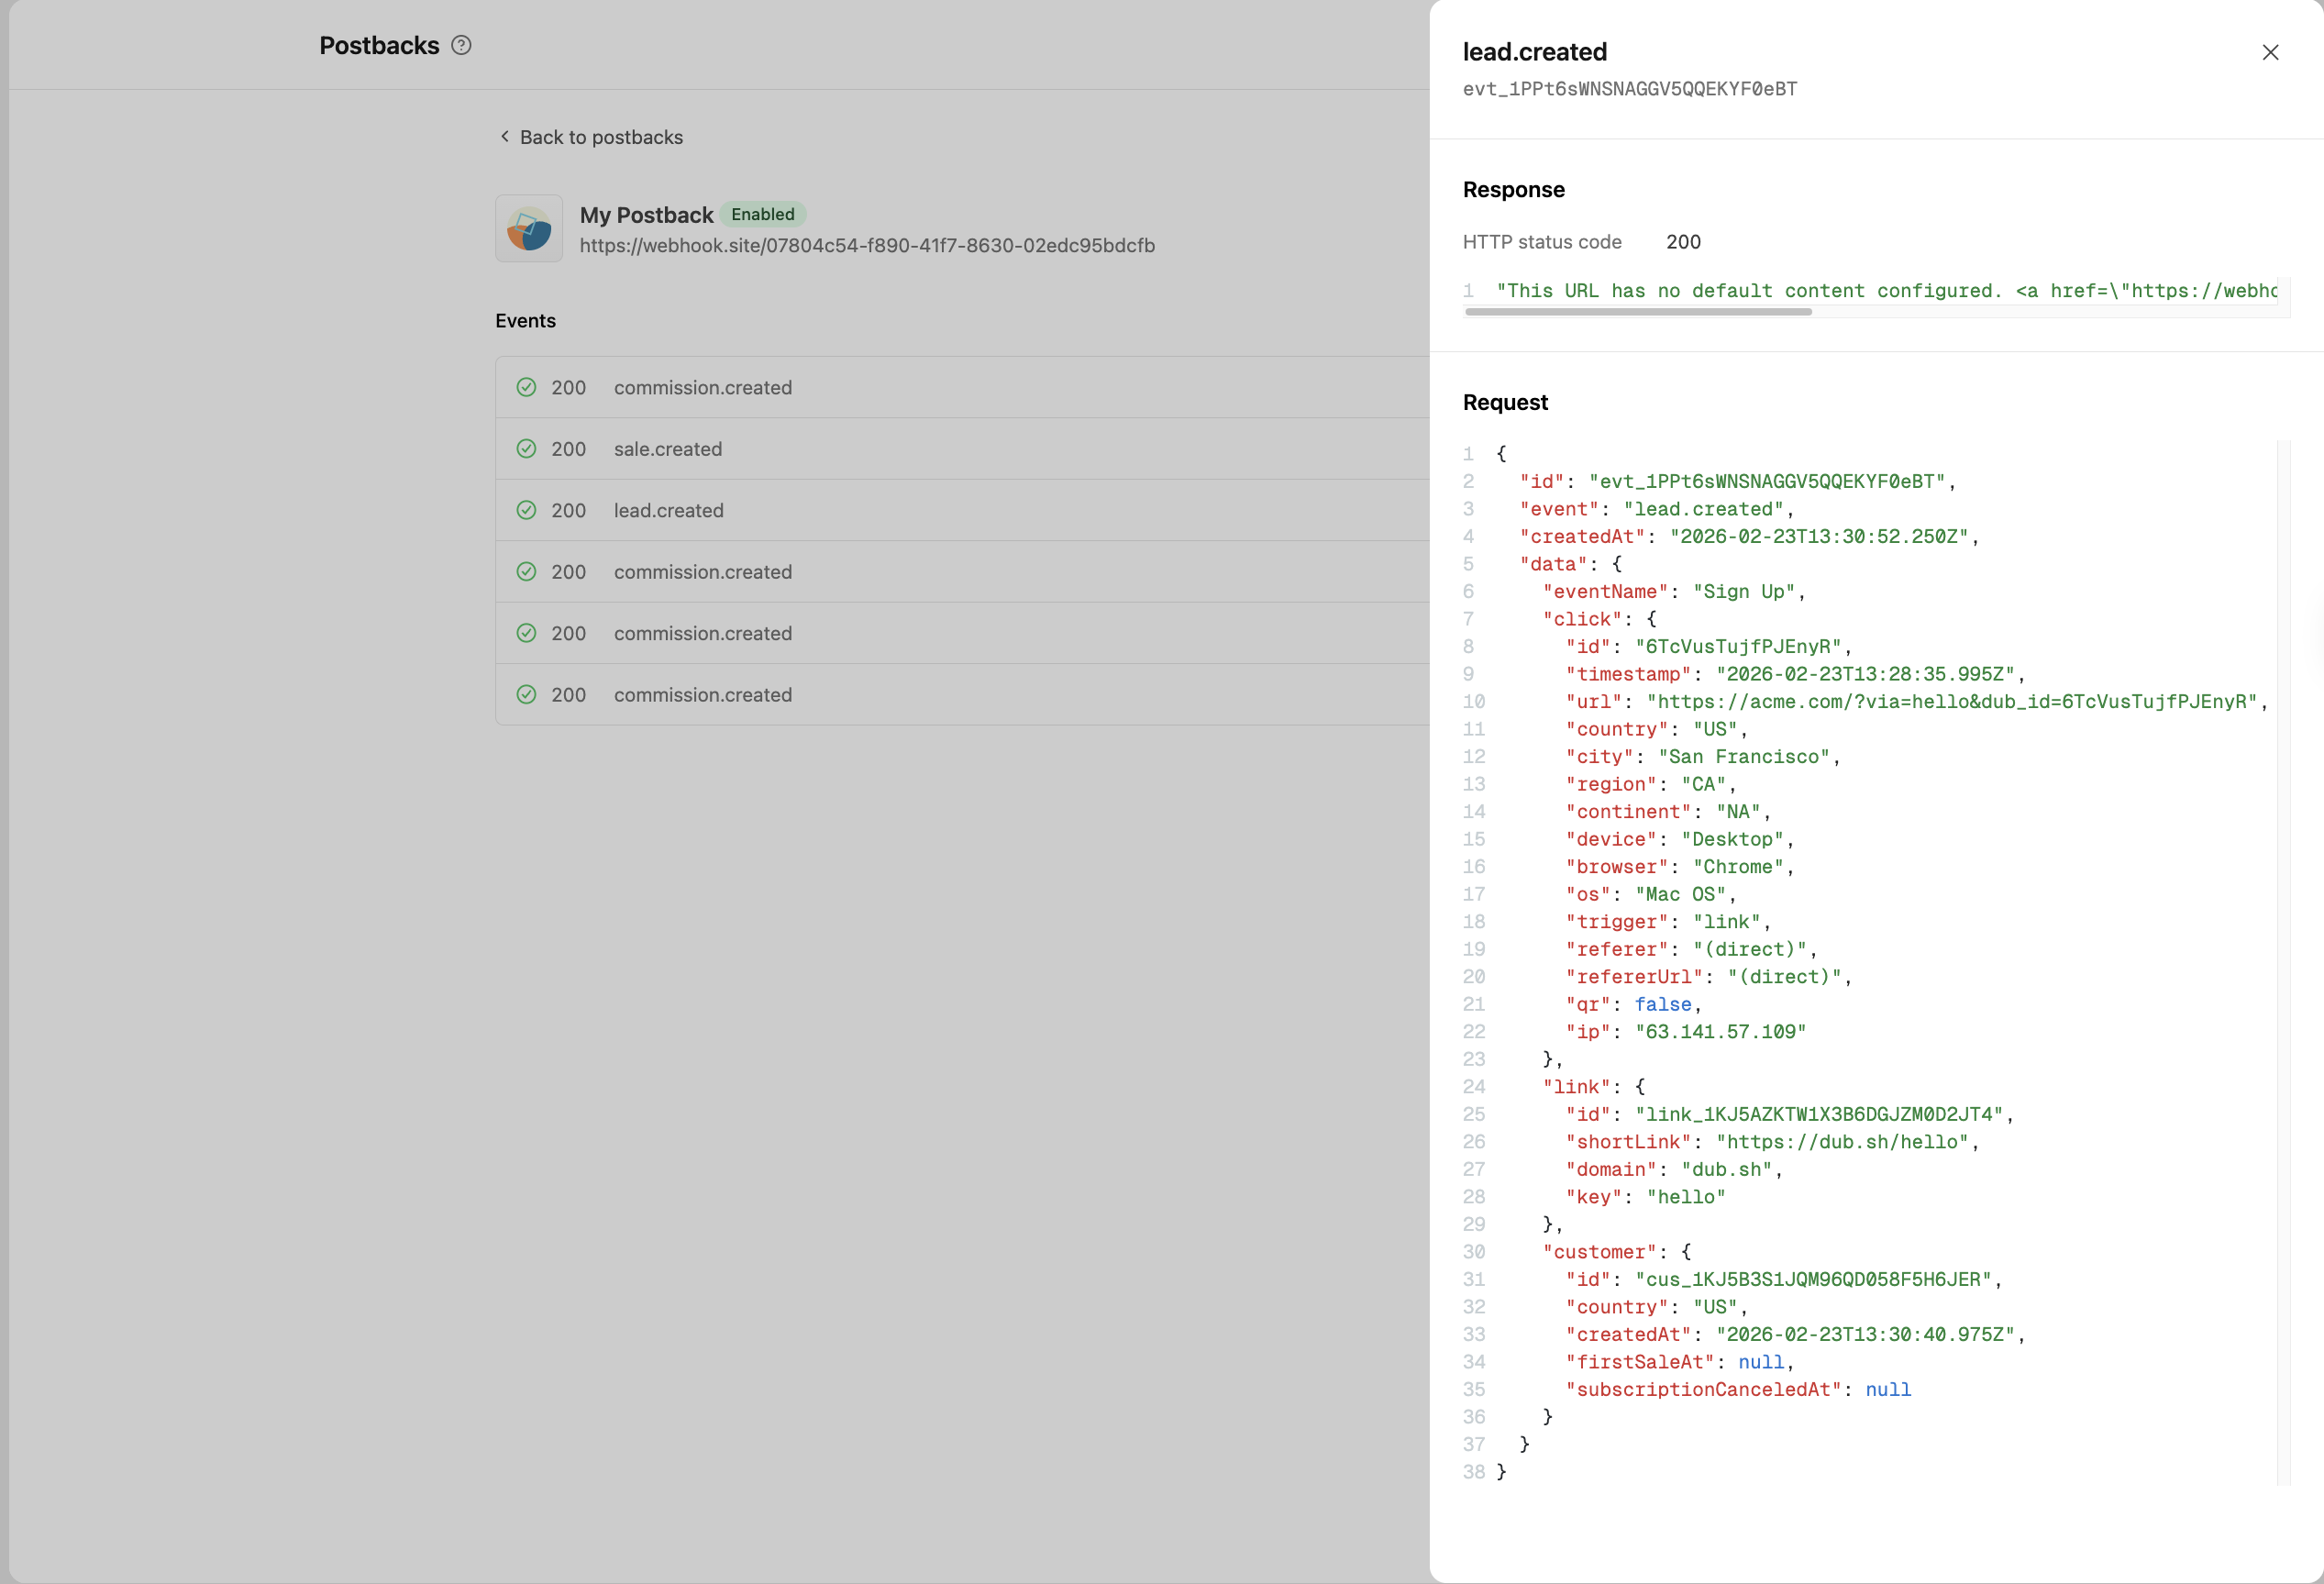
Task: Click the webhook.site postback URL
Action: [x=866, y=246]
